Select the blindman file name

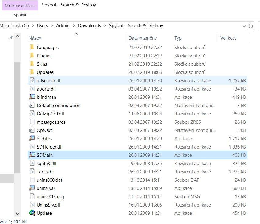(x=46, y=97)
